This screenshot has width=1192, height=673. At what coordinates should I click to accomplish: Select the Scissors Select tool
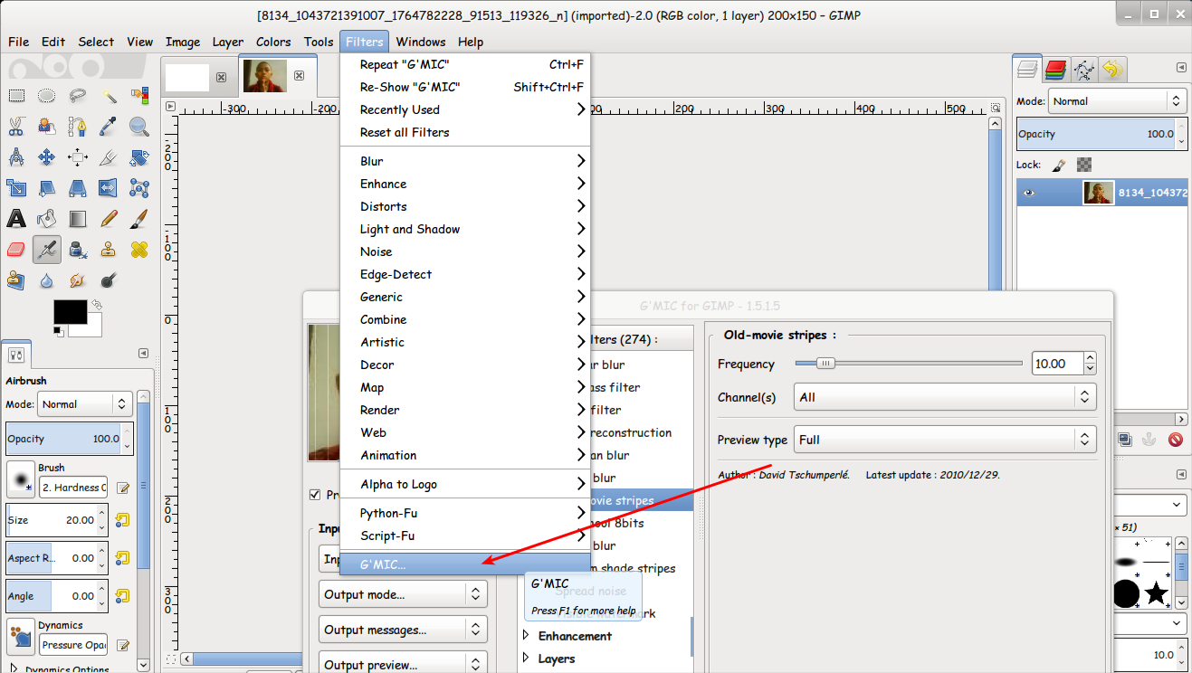click(16, 126)
